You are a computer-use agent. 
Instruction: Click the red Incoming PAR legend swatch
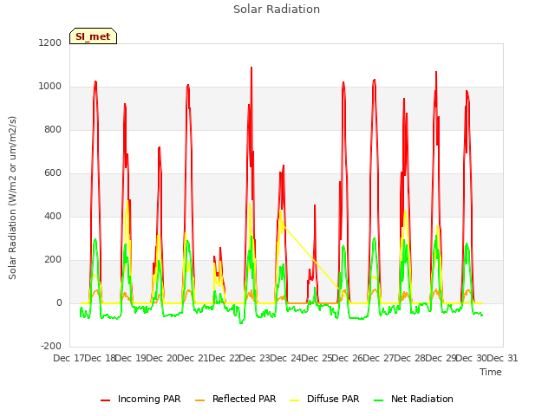point(106,400)
